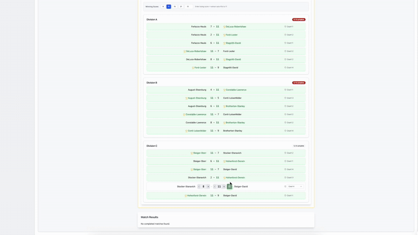Click 'Court 2' in DeLuca-Robertshaw vs Ford-Lester row

[x=290, y=51]
